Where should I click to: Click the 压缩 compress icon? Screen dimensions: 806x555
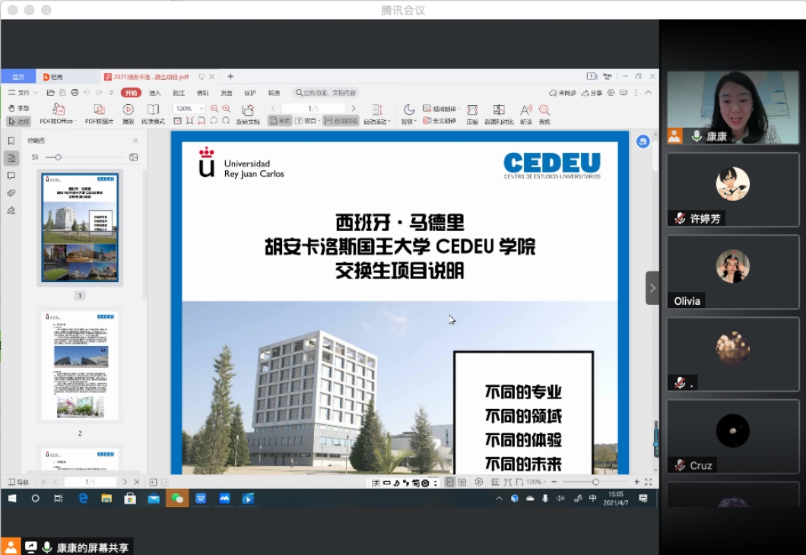point(472,110)
